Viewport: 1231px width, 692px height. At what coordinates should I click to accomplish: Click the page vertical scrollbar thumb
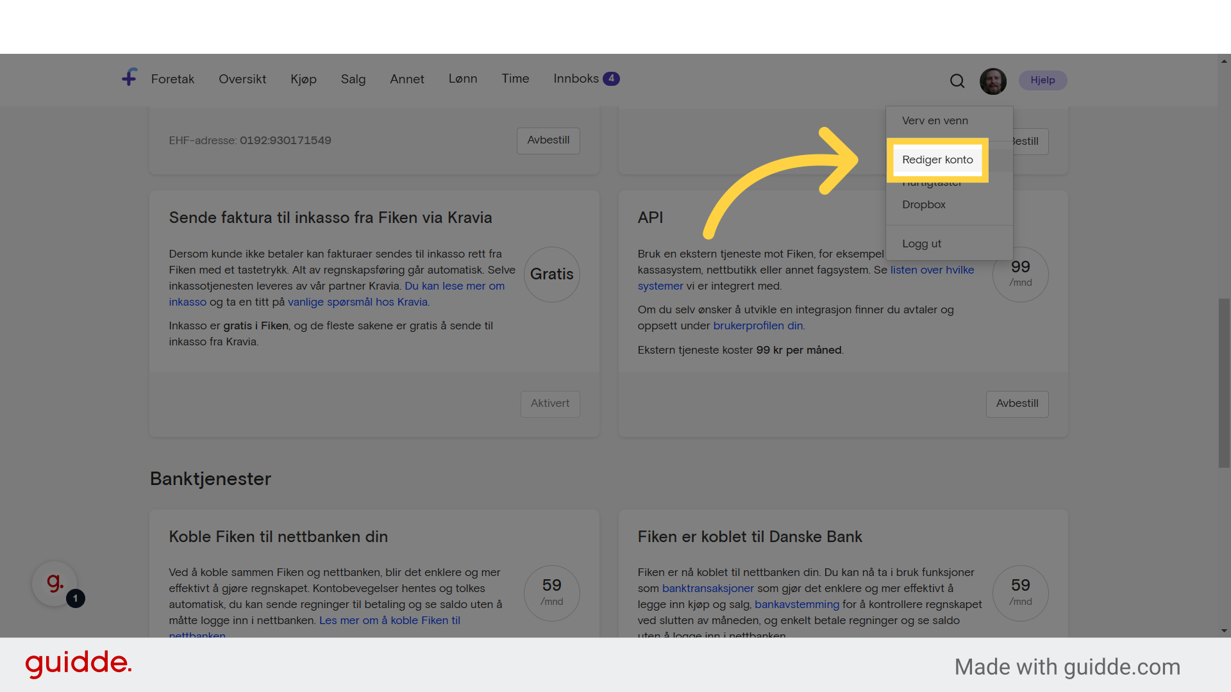[1224, 383]
